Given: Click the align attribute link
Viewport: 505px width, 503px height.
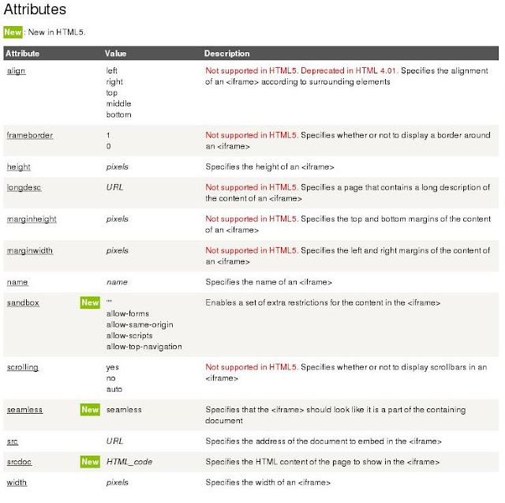Looking at the screenshot, I should tap(16, 70).
